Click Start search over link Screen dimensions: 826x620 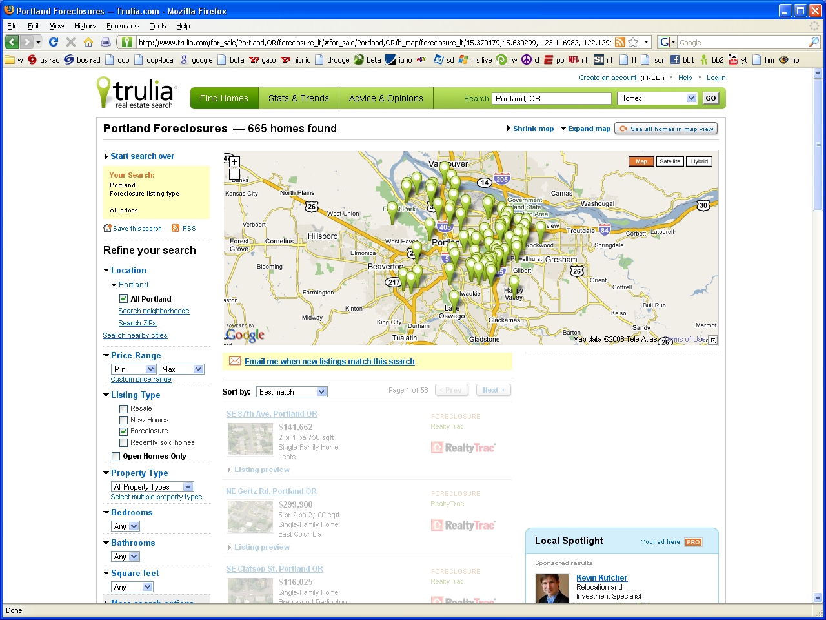142,156
